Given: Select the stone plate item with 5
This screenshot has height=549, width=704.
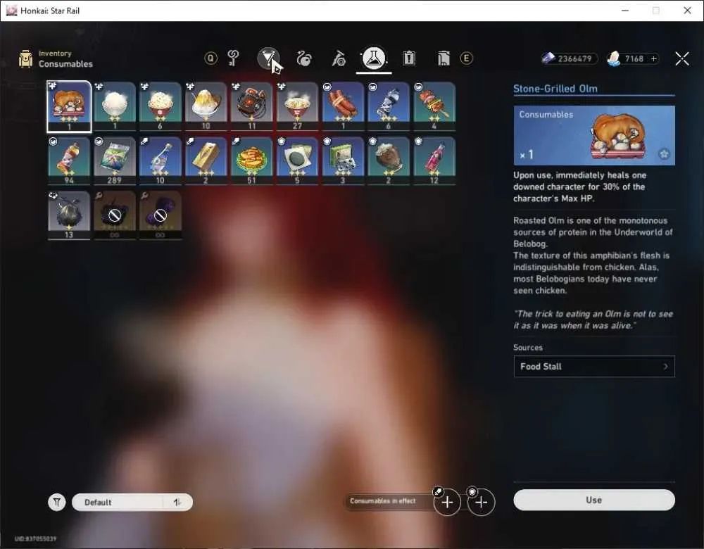Looking at the screenshot, I should (x=297, y=161).
